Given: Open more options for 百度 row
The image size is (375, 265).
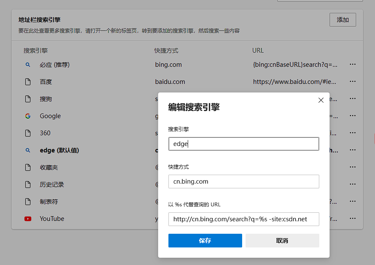Looking at the screenshot, I should coord(353,81).
